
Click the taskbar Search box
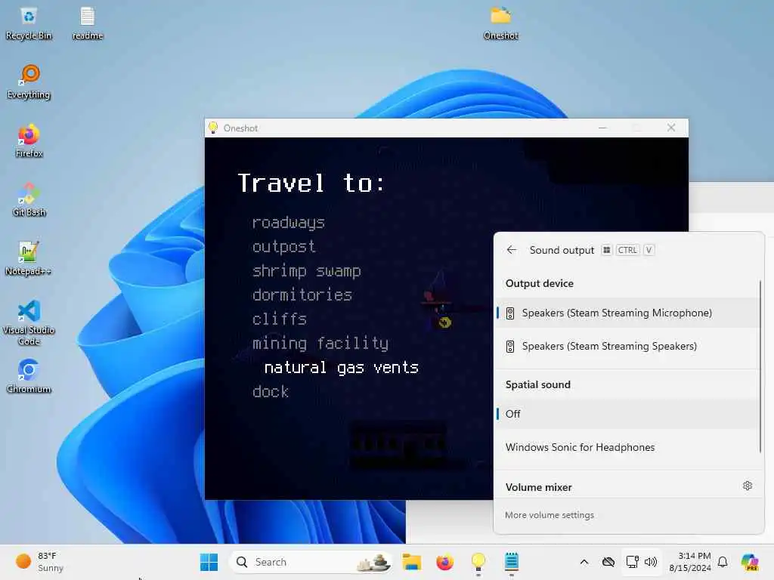[x=311, y=562]
